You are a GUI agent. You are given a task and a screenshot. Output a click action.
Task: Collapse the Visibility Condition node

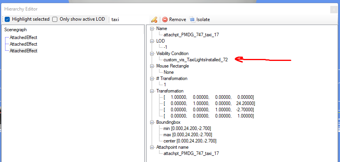tap(152, 53)
